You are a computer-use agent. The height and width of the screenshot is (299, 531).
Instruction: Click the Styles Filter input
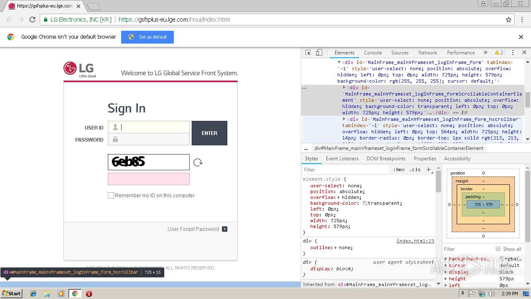[346, 170]
